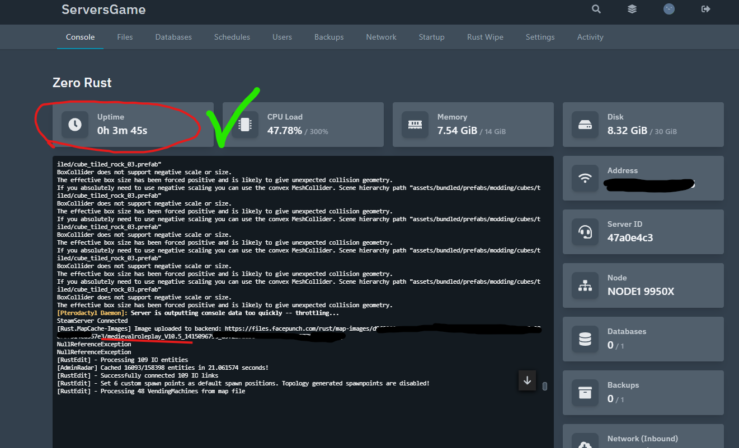The height and width of the screenshot is (448, 739).
Task: Click the Server ID headset icon
Action: [585, 232]
